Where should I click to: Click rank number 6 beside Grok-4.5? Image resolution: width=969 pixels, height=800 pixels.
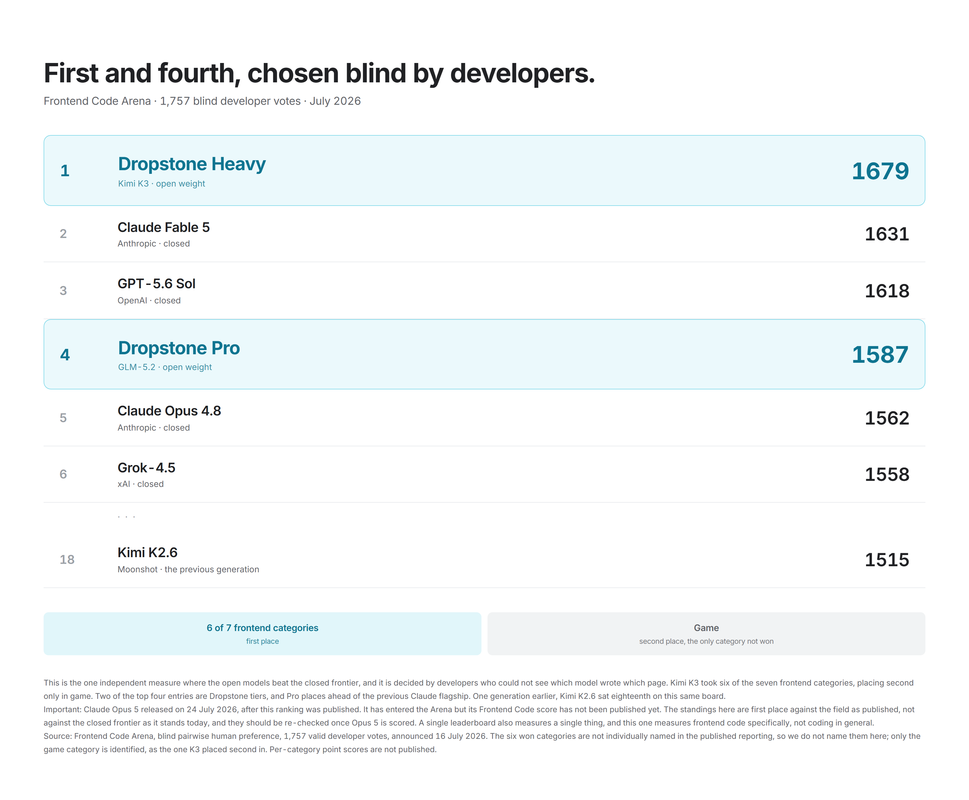coord(63,474)
